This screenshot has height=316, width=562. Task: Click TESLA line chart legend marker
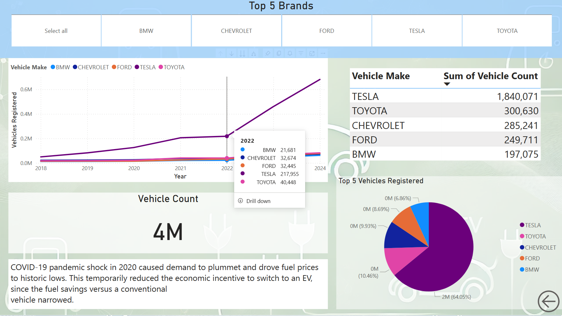137,67
